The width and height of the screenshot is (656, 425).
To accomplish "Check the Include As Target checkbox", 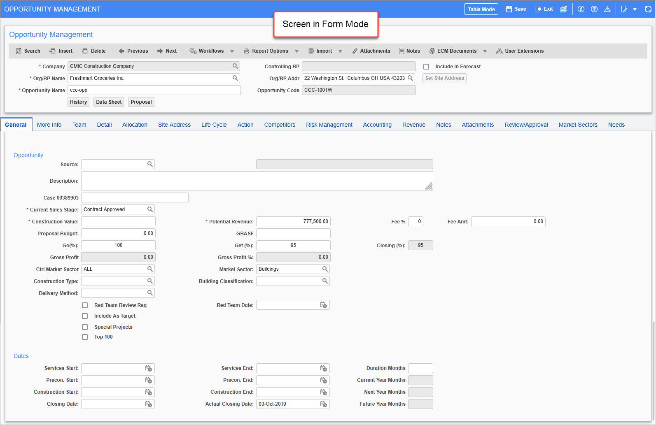I will pos(85,316).
